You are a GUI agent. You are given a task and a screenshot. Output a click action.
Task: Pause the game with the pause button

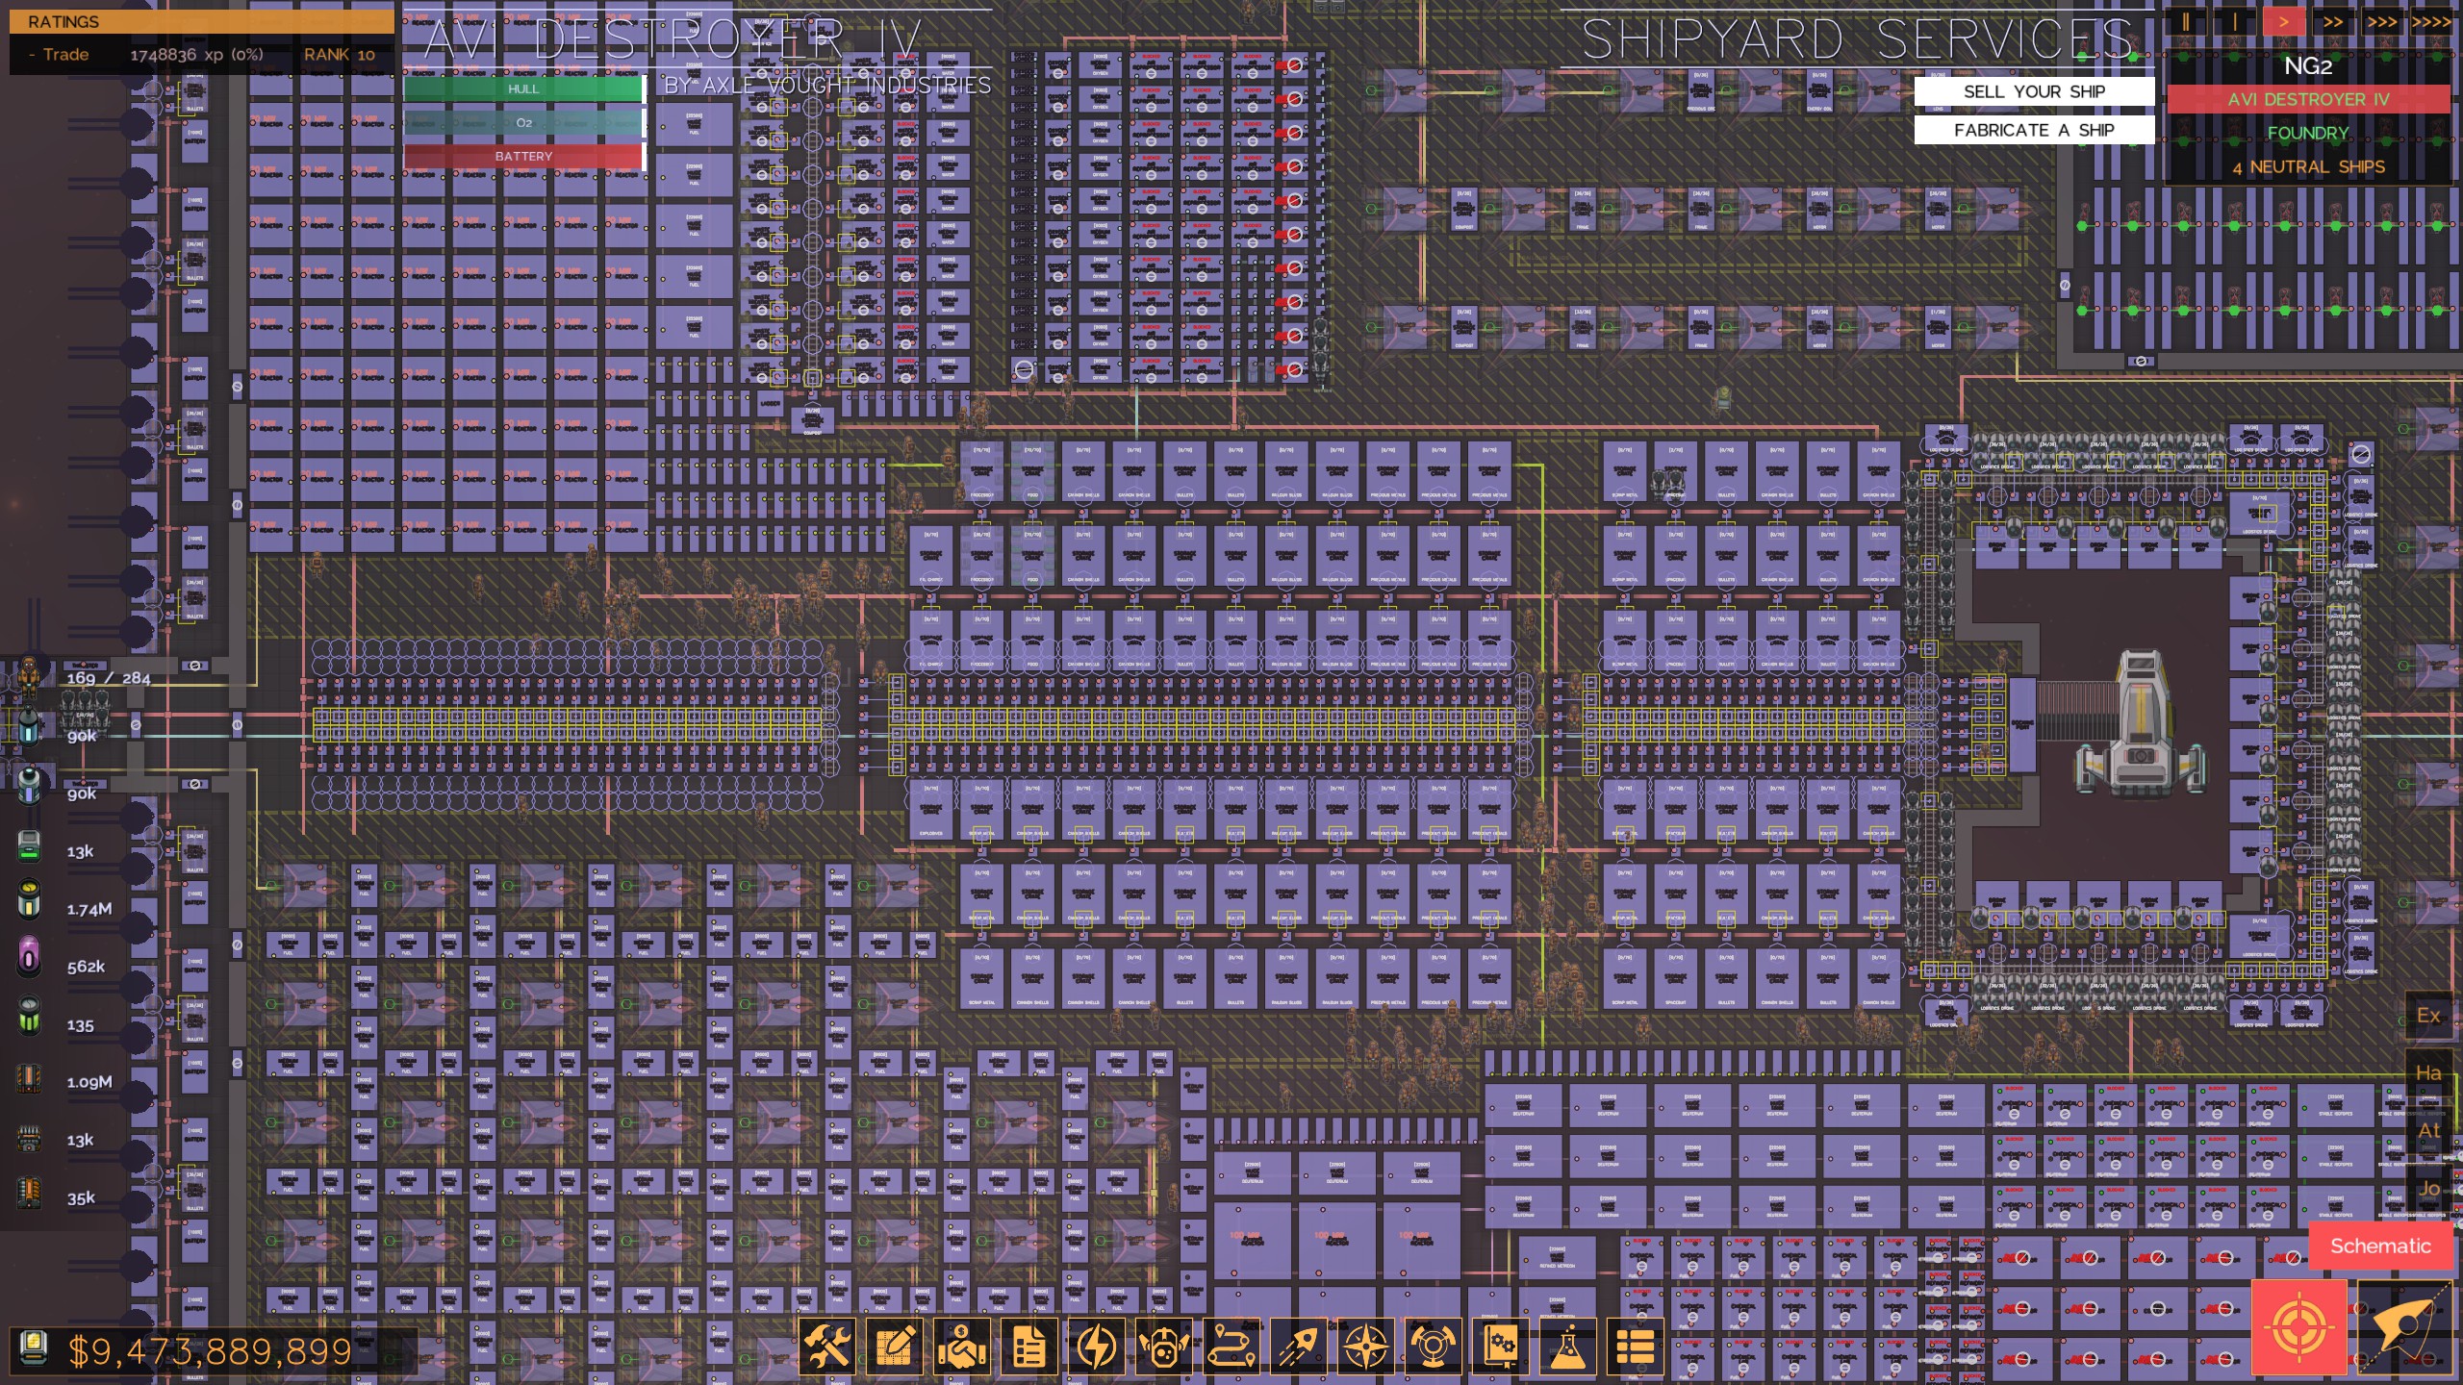[x=2185, y=22]
